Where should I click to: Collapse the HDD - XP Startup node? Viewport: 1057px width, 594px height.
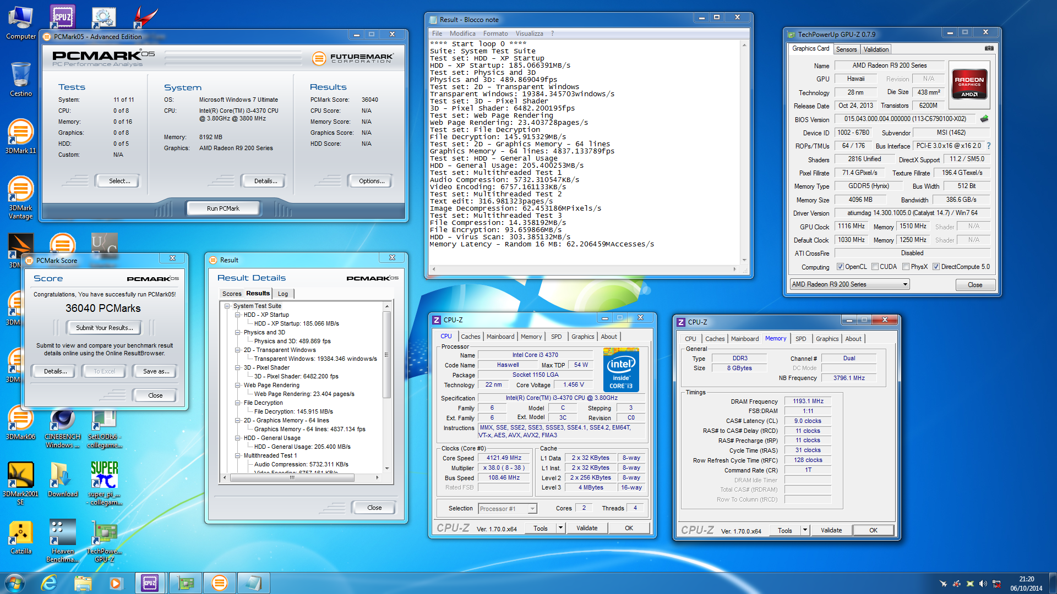(238, 315)
